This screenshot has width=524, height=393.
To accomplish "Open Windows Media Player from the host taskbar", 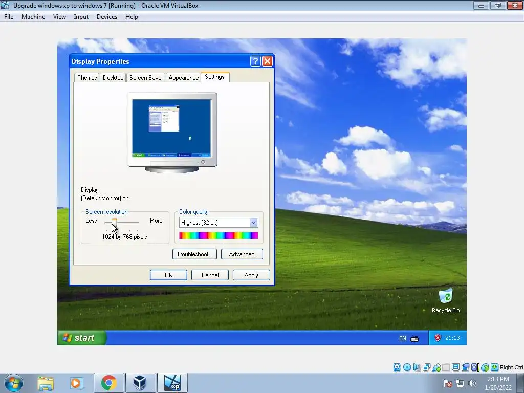I will (x=76, y=383).
